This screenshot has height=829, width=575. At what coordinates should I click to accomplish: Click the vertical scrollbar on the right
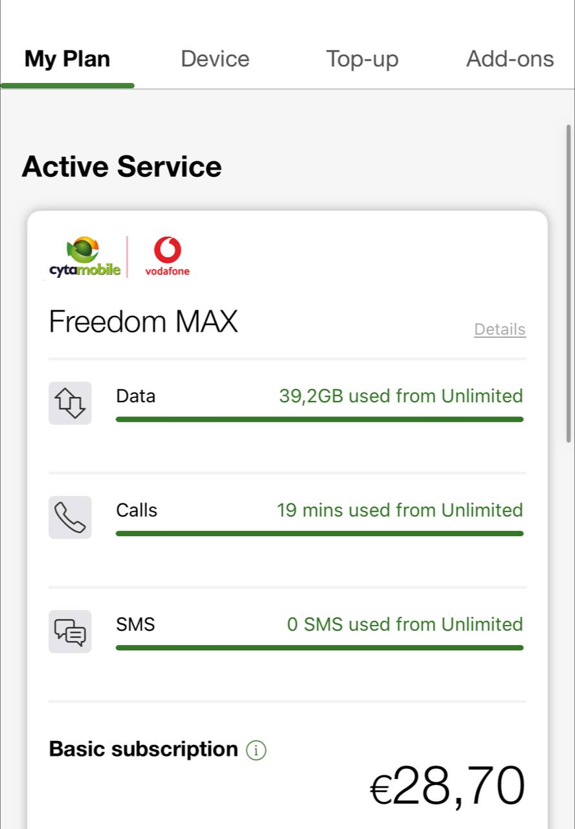(569, 284)
